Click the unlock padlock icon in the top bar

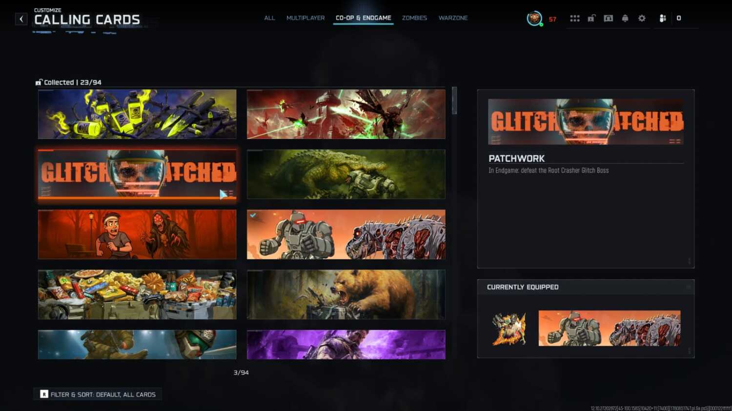coord(591,19)
